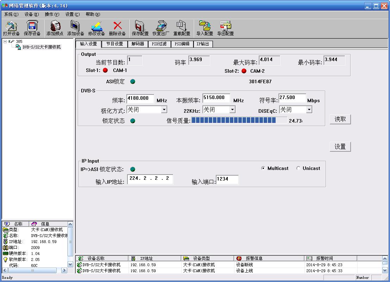Click the 符号率 input field 27.500
Viewport: 390px width, 282px height.
point(292,98)
